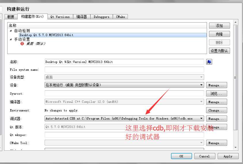Click the 克隆 button to clone the kit

coord(219,34)
